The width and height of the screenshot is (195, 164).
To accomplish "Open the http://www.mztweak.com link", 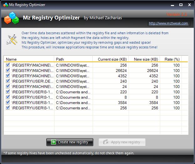I will click(x=168, y=23).
